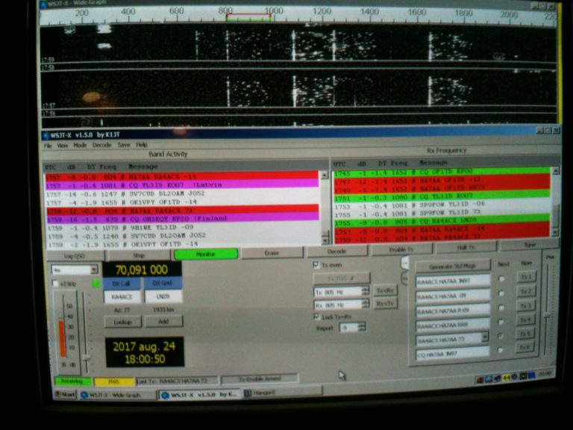573x430 pixels.
Task: Click the Report value spinner arrows
Action: tap(363, 327)
